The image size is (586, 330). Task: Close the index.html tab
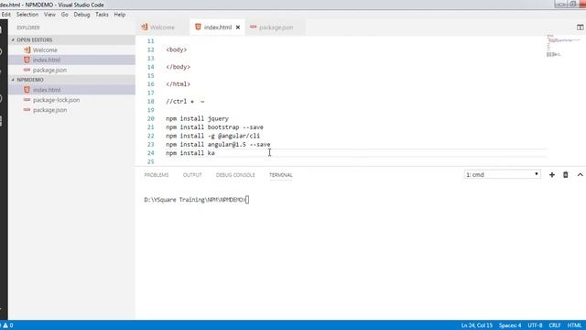(x=238, y=27)
